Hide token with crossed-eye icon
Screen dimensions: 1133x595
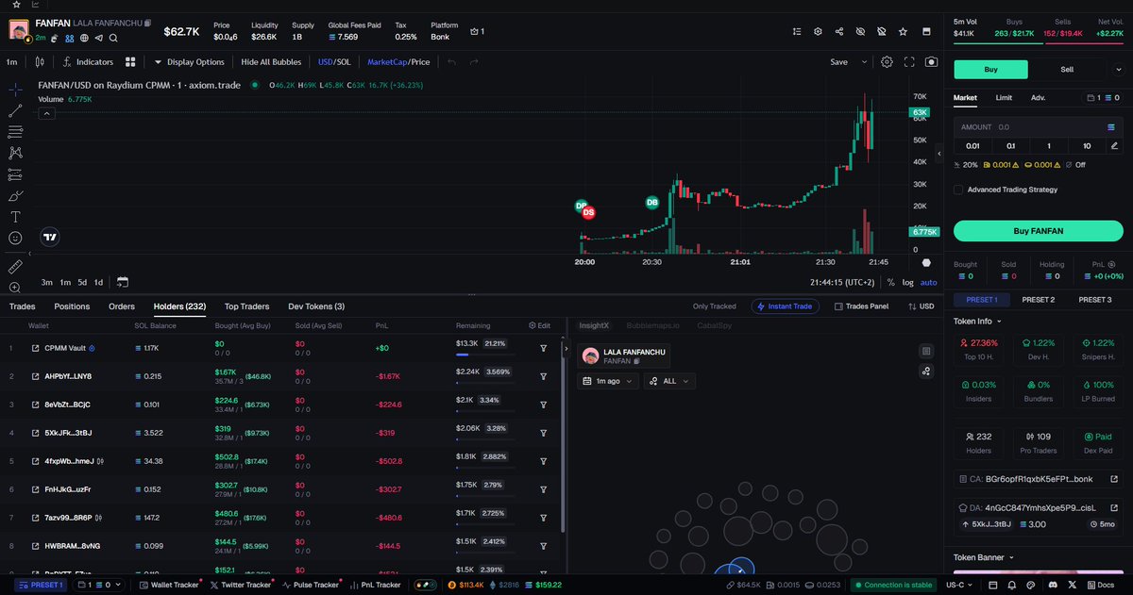(x=860, y=31)
